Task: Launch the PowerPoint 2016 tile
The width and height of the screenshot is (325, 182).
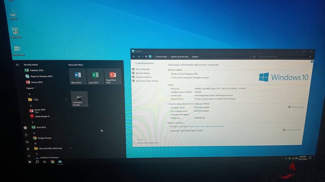Action: (112, 76)
